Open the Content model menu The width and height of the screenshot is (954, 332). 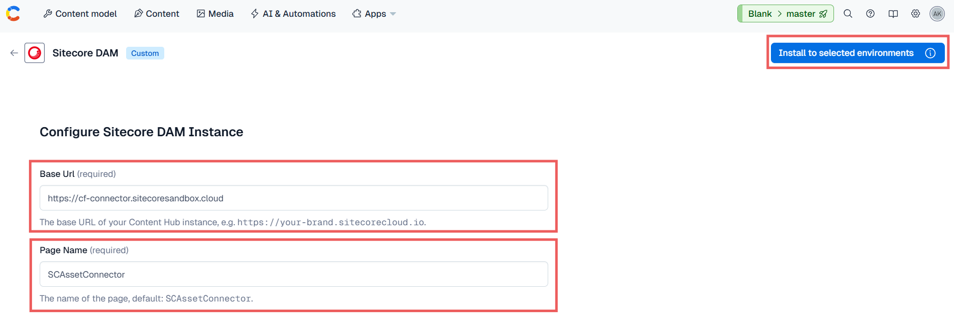click(x=80, y=14)
